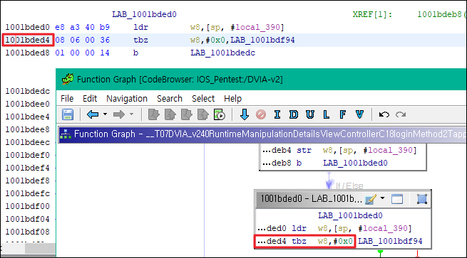Toggle the V navigation toolbar icon
Screen dimensions: 467x258
(x=359, y=114)
